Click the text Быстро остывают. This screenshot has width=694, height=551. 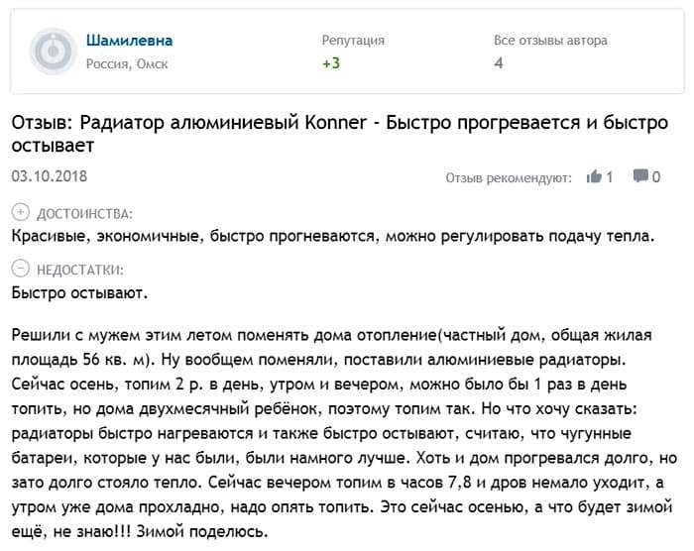coord(80,292)
